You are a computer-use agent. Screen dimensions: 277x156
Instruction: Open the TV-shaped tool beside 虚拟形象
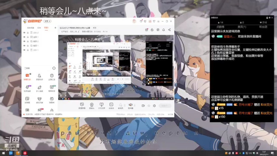(x=52, y=100)
